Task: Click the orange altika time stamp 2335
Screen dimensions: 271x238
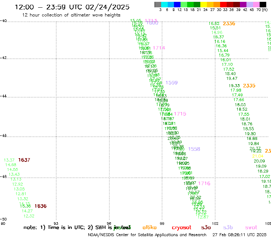Action: click(249, 86)
